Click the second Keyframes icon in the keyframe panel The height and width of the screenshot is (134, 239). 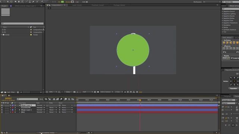(x=227, y=43)
